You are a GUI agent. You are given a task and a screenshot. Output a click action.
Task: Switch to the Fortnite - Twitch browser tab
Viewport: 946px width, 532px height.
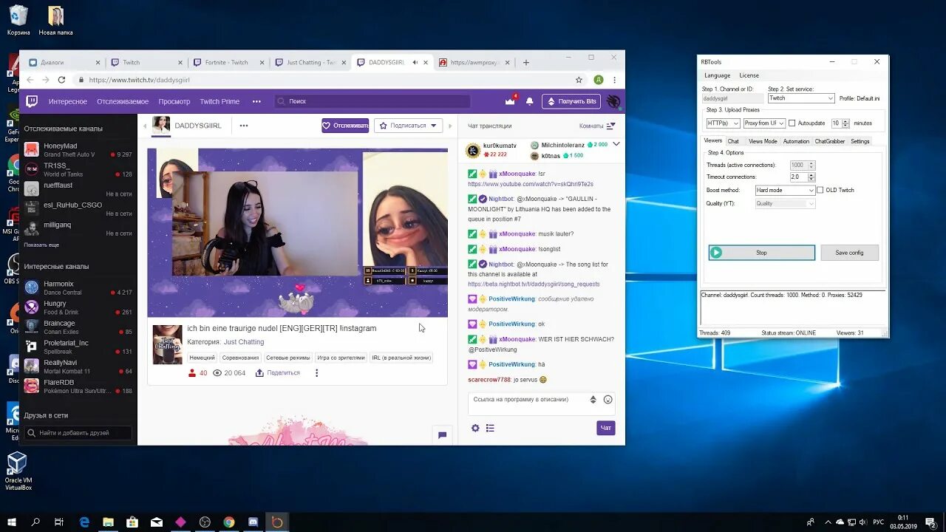pos(226,63)
